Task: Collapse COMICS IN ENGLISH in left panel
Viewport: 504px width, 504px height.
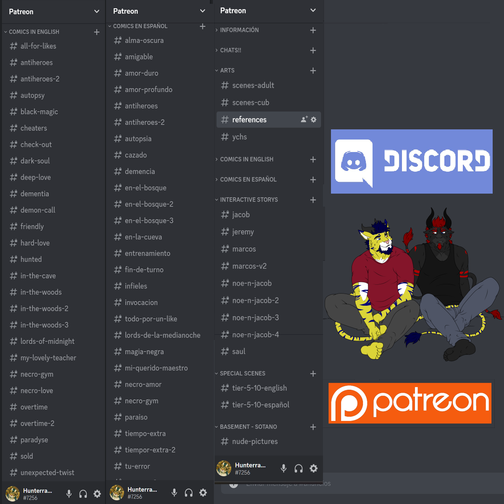Action: click(x=34, y=32)
